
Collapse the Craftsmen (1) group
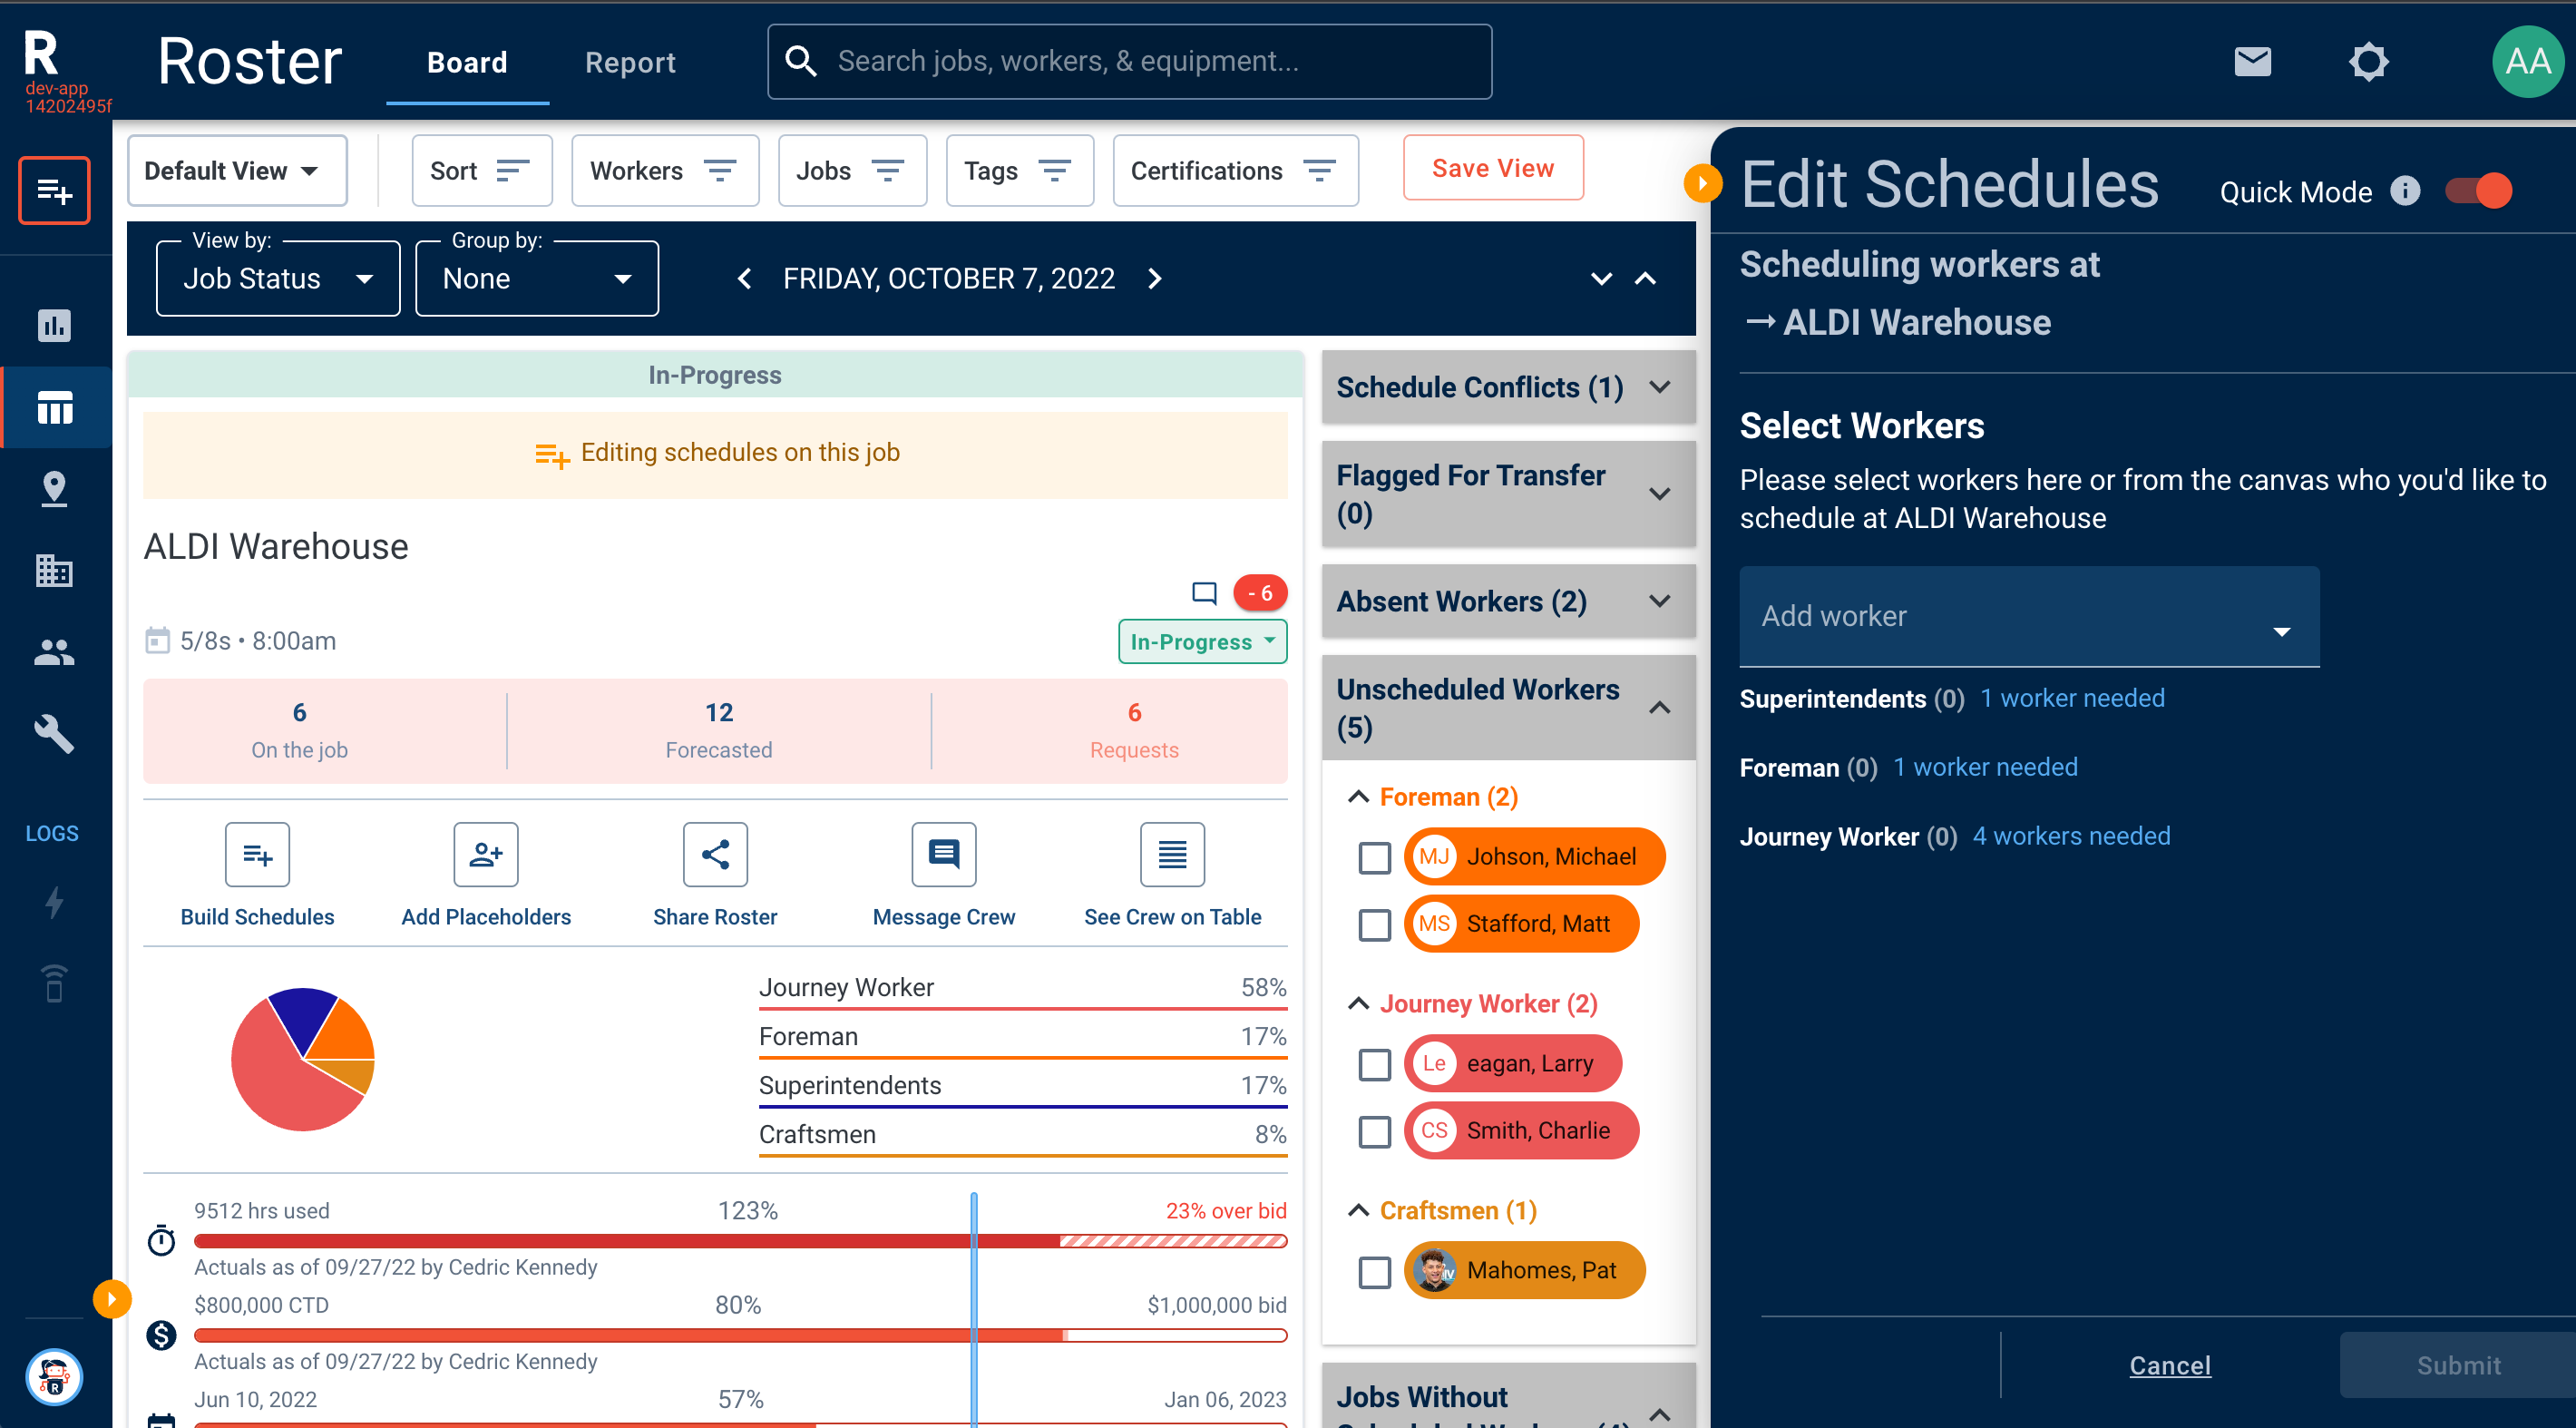pyautogui.click(x=1358, y=1211)
